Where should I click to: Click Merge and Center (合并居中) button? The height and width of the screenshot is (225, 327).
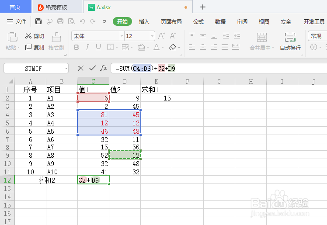[x=262, y=42]
